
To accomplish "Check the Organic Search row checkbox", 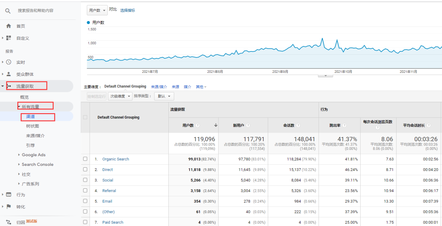I will (85, 159).
